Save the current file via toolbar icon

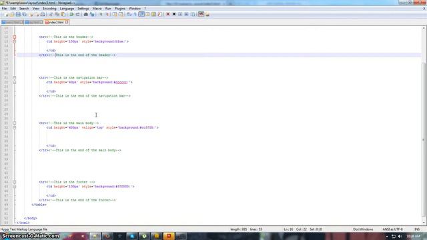18,15
